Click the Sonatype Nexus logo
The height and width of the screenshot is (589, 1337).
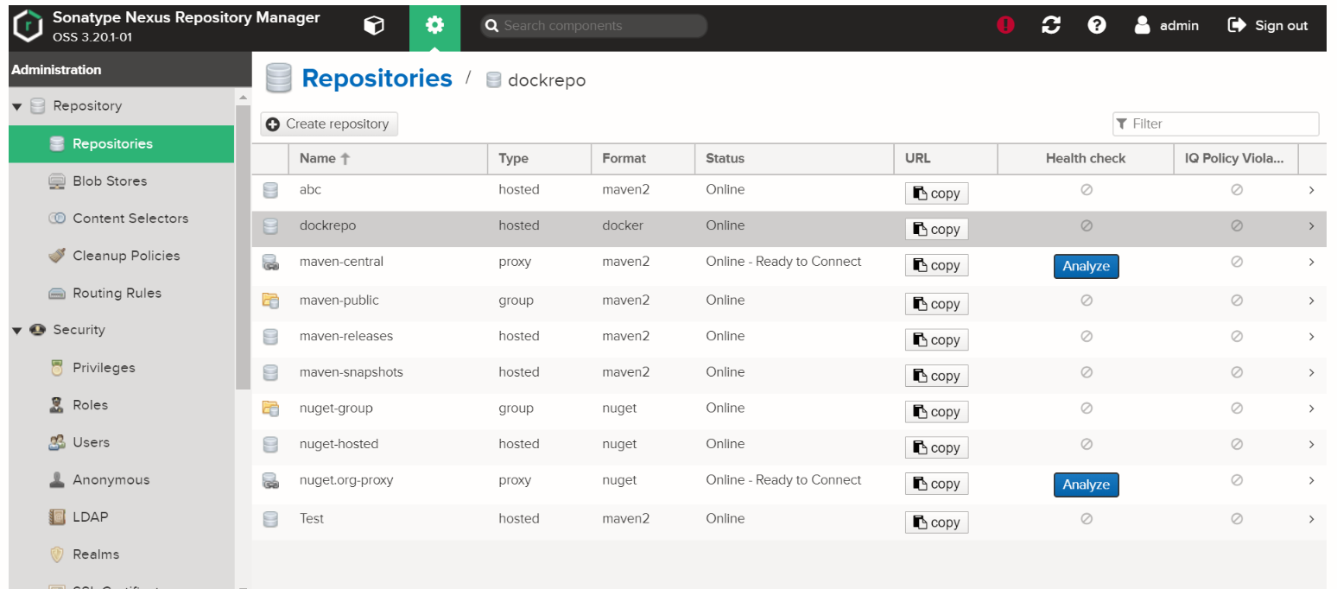(x=29, y=26)
